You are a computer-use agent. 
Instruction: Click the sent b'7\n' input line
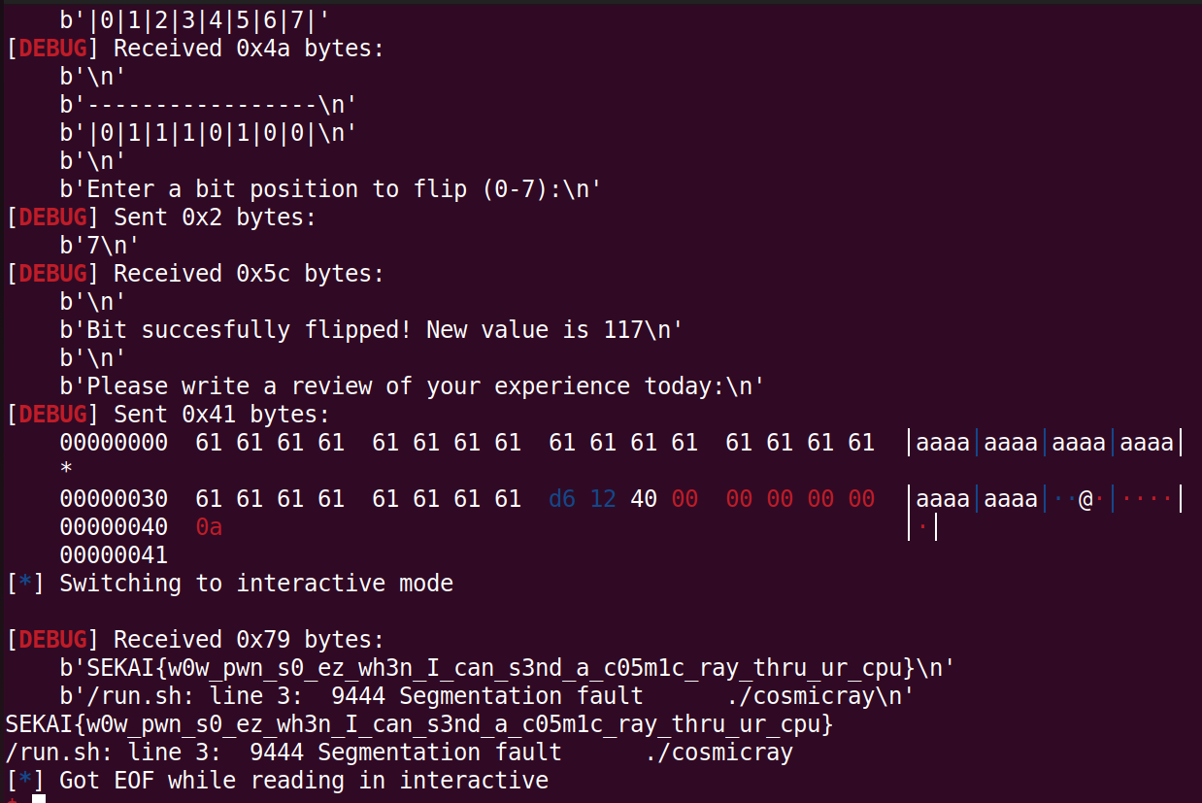100,246
